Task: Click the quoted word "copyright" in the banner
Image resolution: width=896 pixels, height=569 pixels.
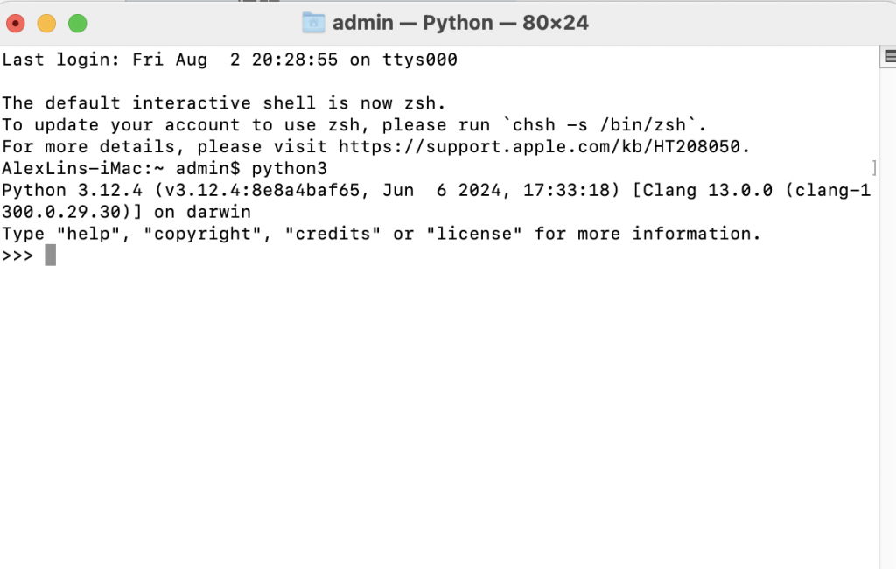Action: pyautogui.click(x=202, y=234)
